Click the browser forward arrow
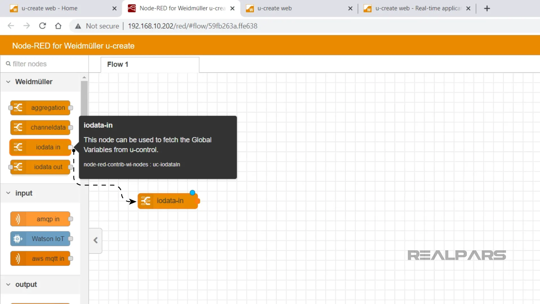 click(26, 26)
